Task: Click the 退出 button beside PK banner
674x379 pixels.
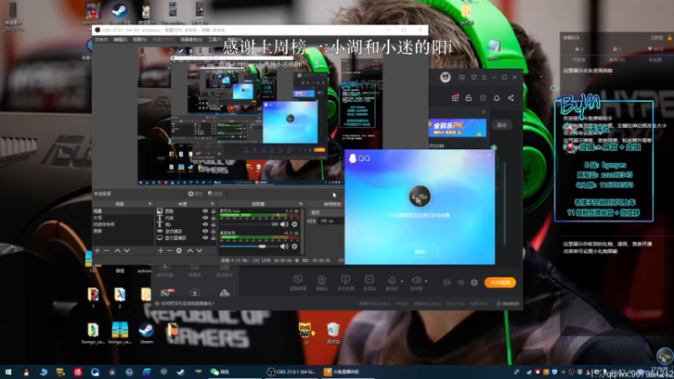Action: [501, 125]
